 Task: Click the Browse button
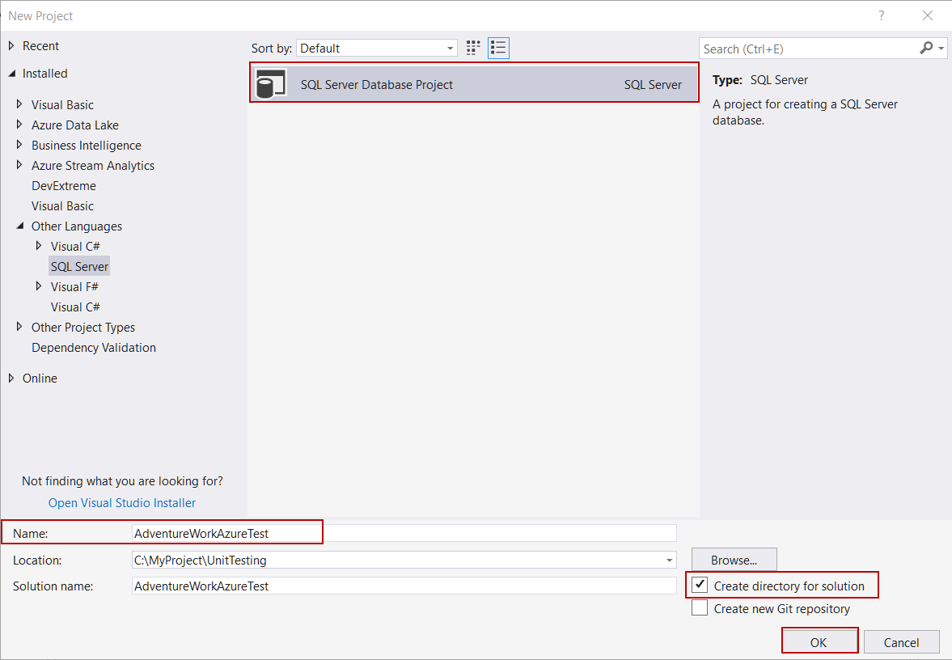733,560
